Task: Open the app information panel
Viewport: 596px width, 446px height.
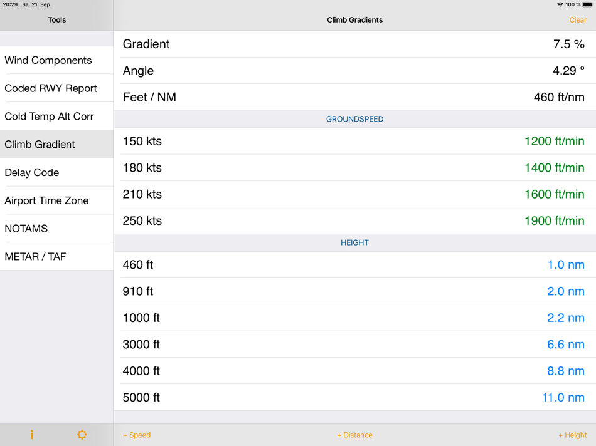Action: 31,434
